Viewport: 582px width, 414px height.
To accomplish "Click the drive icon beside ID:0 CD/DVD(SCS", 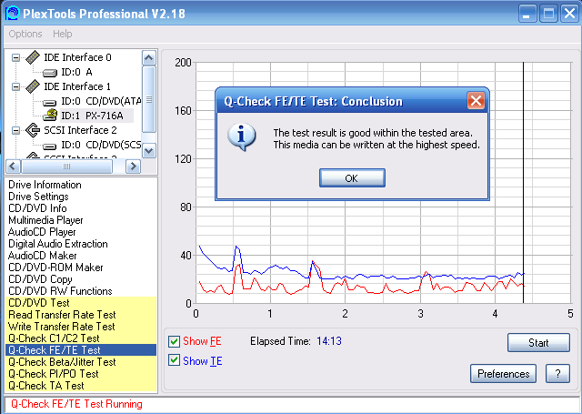I will coord(49,146).
